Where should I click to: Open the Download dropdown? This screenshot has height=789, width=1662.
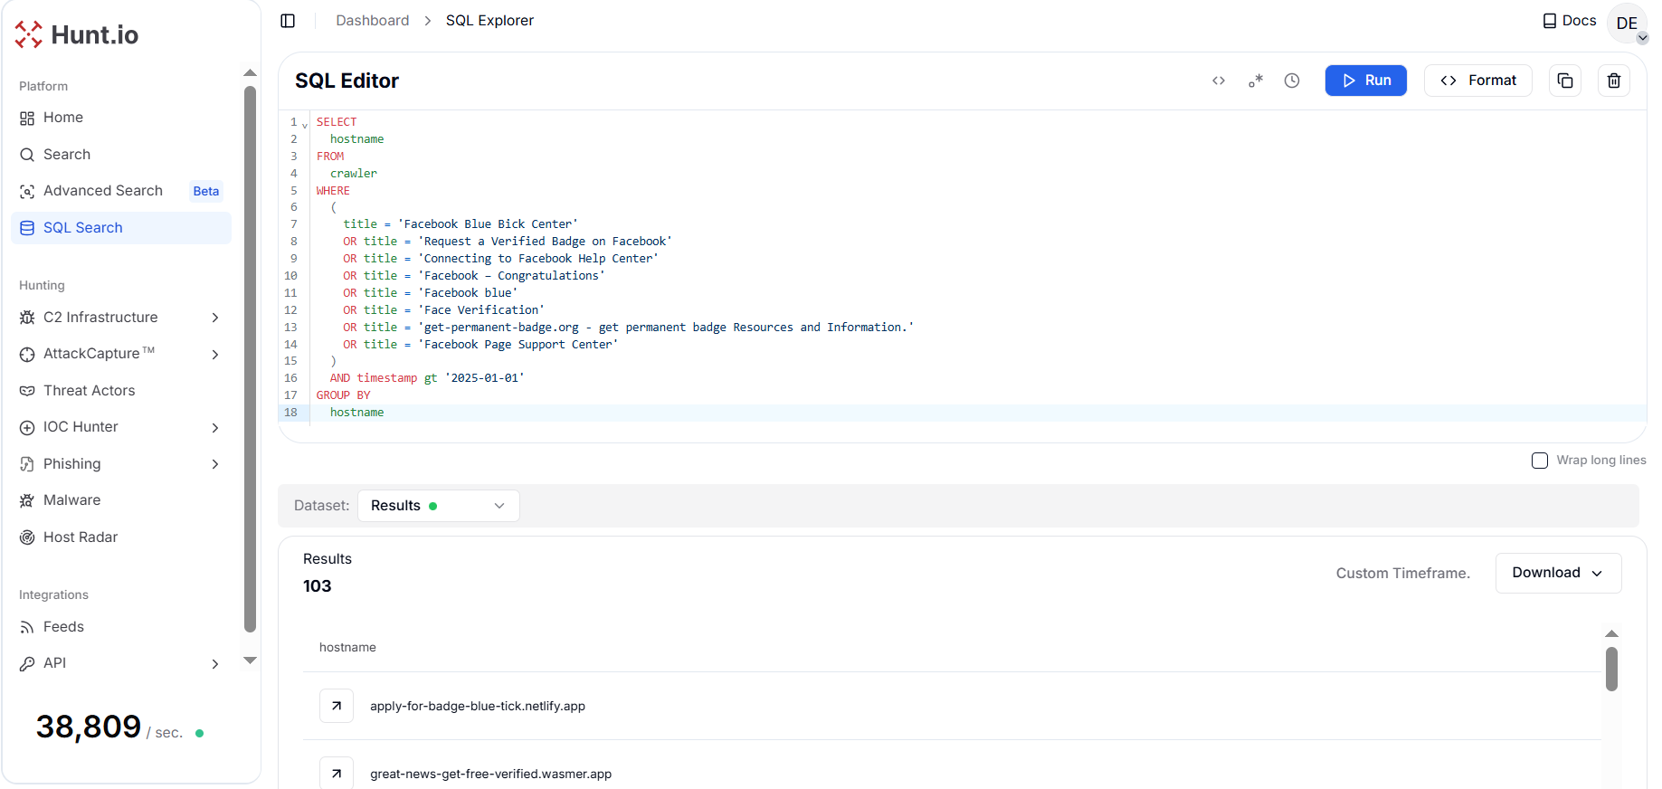tap(1558, 573)
